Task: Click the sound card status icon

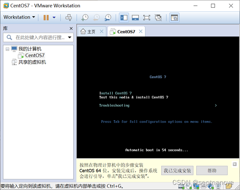Action: pyautogui.click(x=211, y=187)
